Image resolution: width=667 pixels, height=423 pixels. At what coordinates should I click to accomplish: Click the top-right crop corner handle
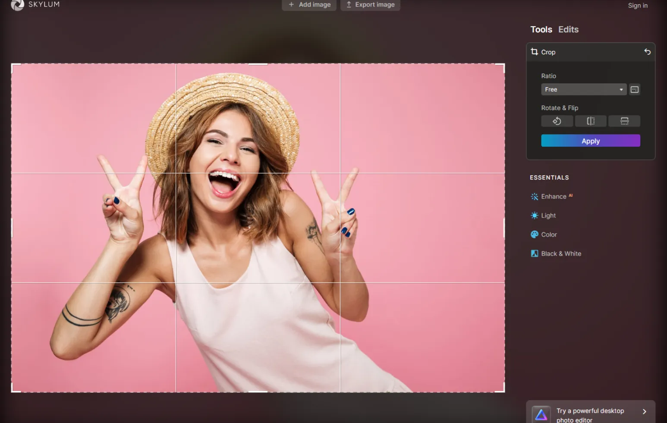500,68
